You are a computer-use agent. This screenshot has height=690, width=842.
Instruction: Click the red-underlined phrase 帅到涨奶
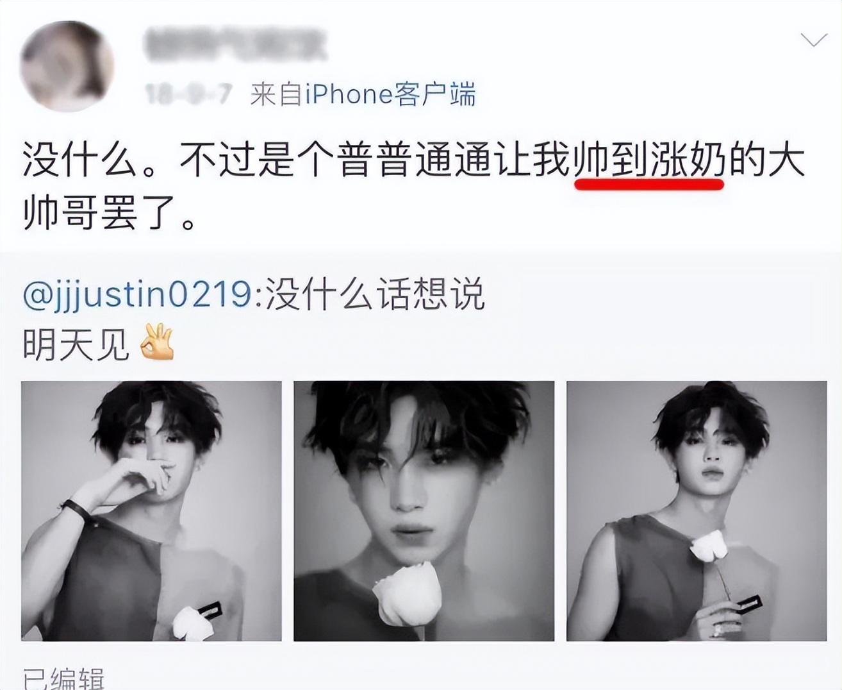coord(649,161)
